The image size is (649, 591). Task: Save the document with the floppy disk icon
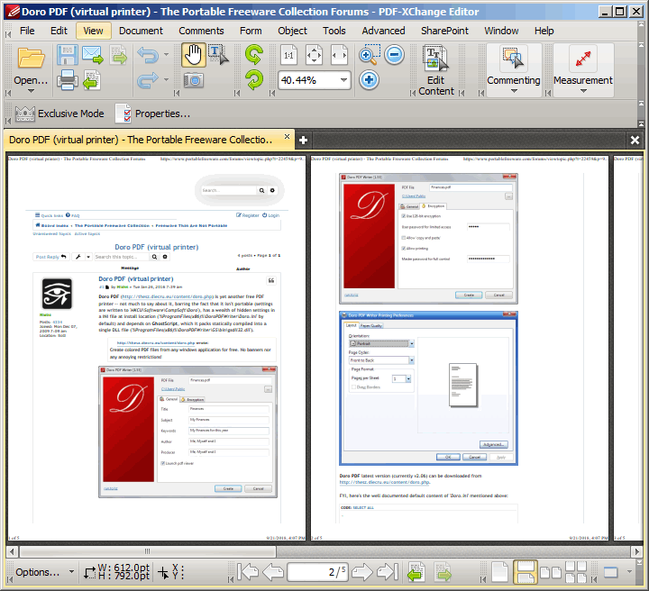68,55
